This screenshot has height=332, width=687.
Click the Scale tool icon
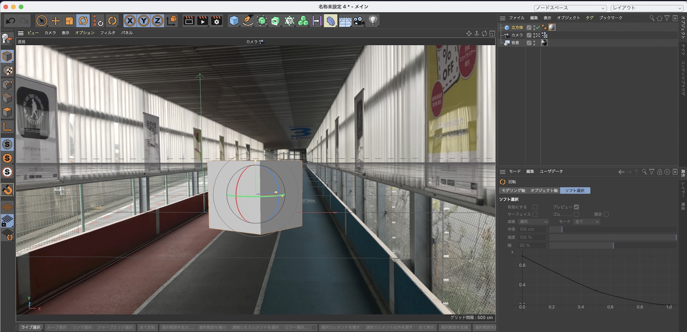click(69, 21)
